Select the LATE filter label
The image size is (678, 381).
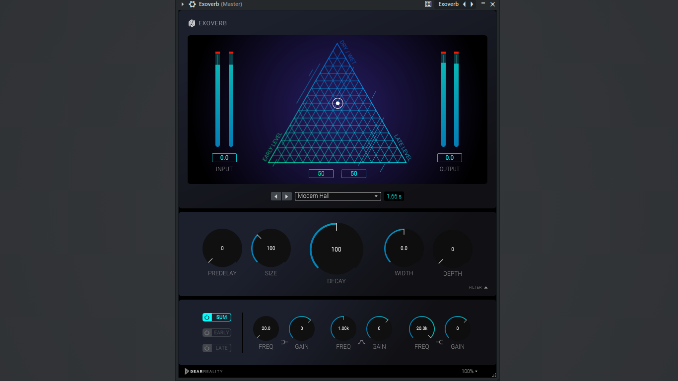[x=222, y=348]
